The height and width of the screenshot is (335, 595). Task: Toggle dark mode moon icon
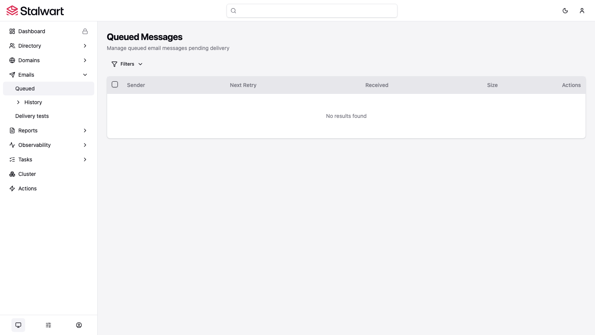tap(565, 11)
